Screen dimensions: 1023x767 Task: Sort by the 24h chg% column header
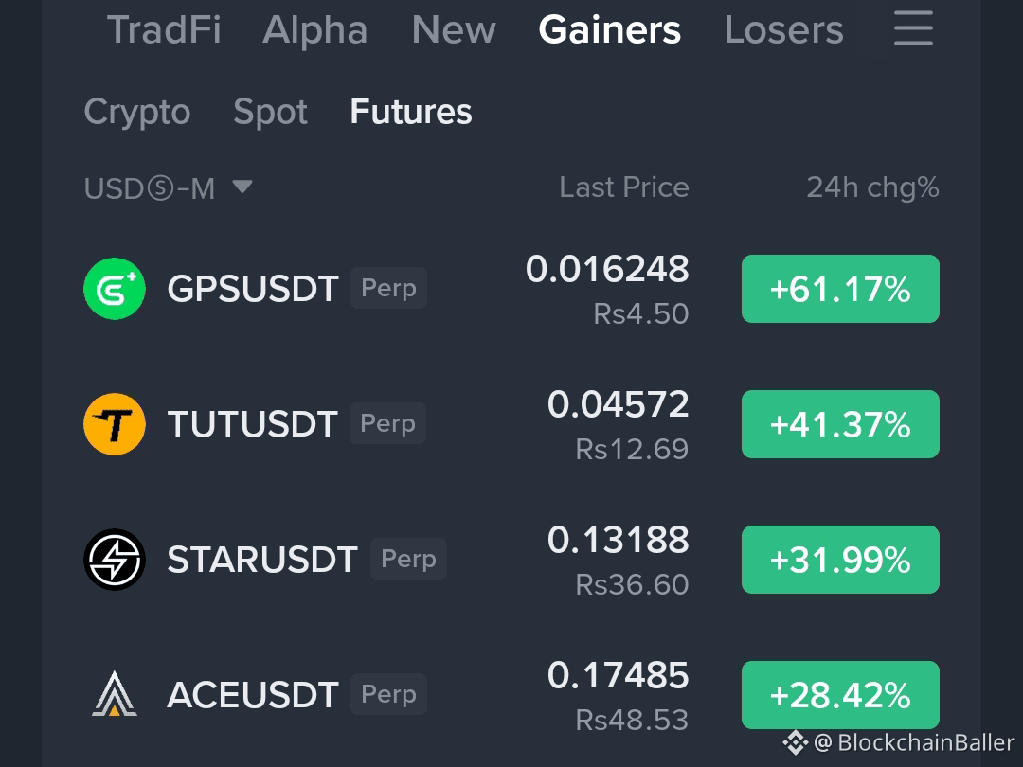click(872, 187)
